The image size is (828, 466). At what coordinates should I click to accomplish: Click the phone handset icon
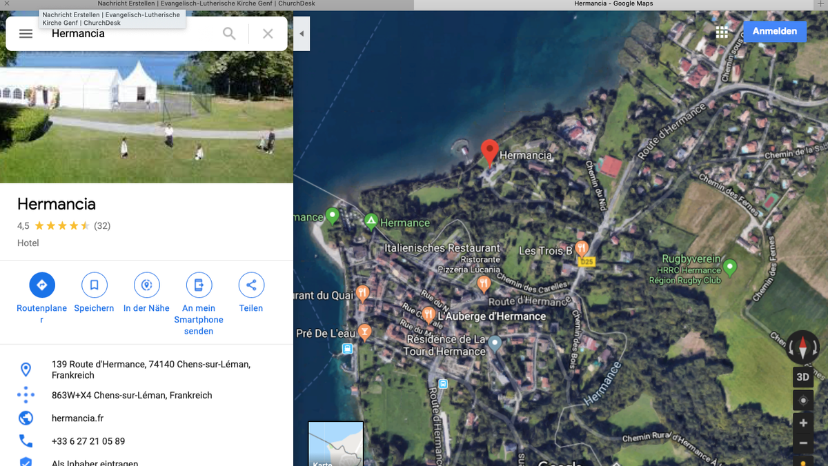click(26, 441)
